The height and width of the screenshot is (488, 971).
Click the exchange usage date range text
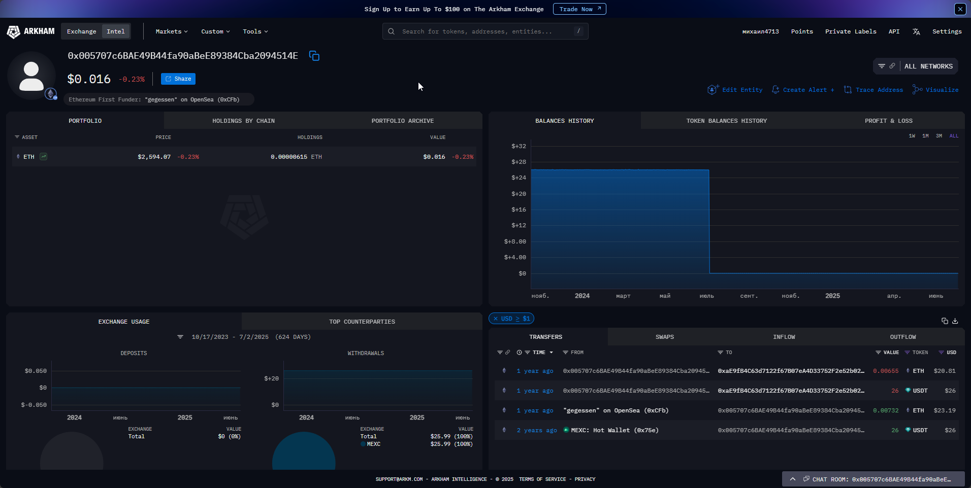click(251, 337)
